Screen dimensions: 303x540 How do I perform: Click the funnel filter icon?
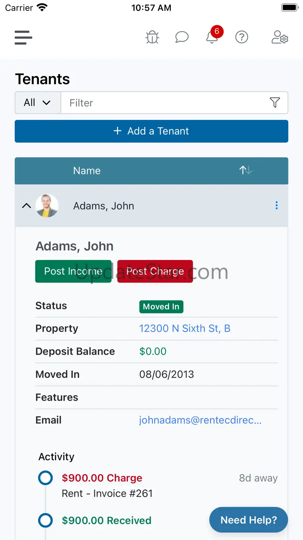point(275,103)
